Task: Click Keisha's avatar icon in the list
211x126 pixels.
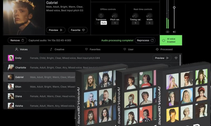Action: [x=11, y=106]
